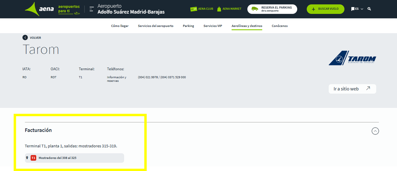Screen dimensions: 397x171
Task: Click the map pin icon by Mostradores
Action: [x=27, y=158]
